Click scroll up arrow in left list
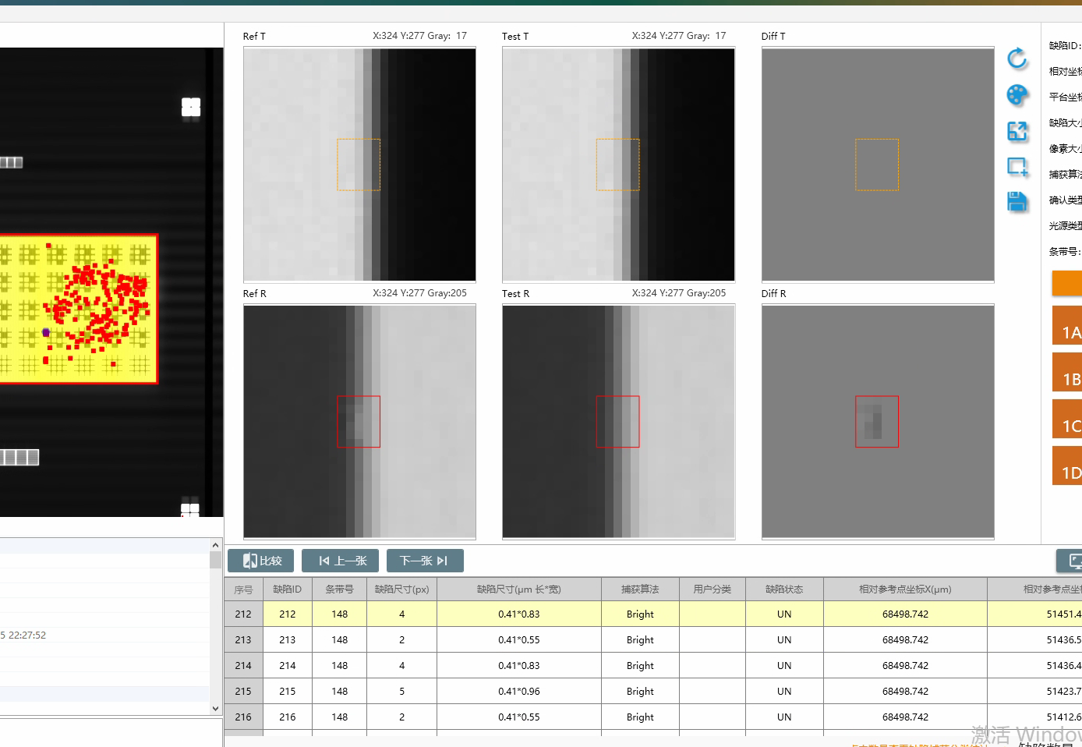 coord(216,545)
